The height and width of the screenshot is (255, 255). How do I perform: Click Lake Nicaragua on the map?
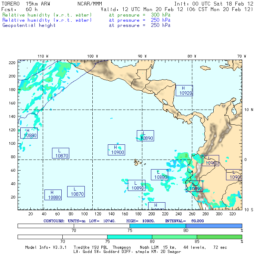(165, 102)
